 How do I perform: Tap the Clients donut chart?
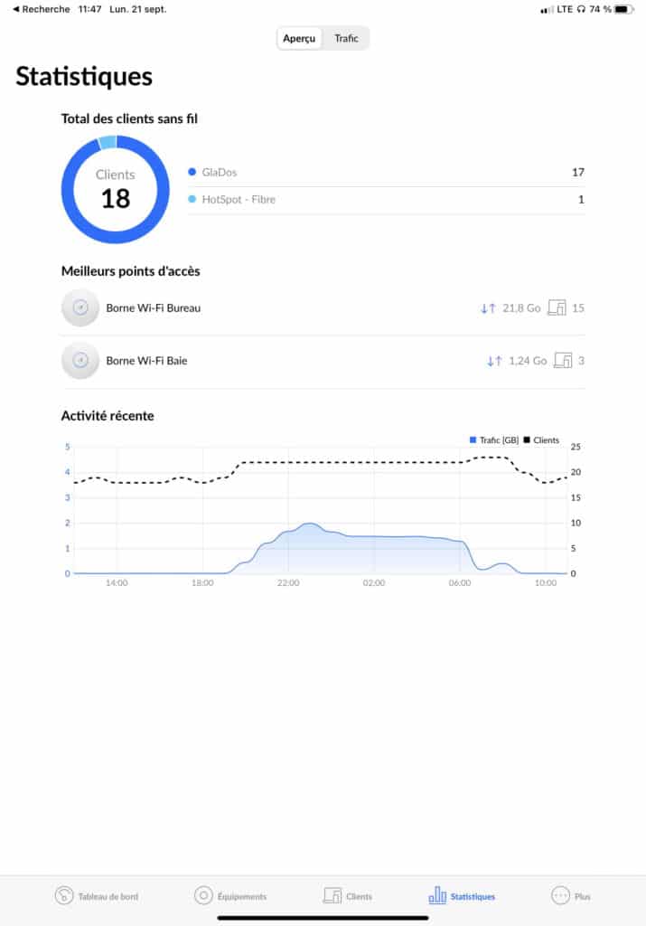click(115, 190)
